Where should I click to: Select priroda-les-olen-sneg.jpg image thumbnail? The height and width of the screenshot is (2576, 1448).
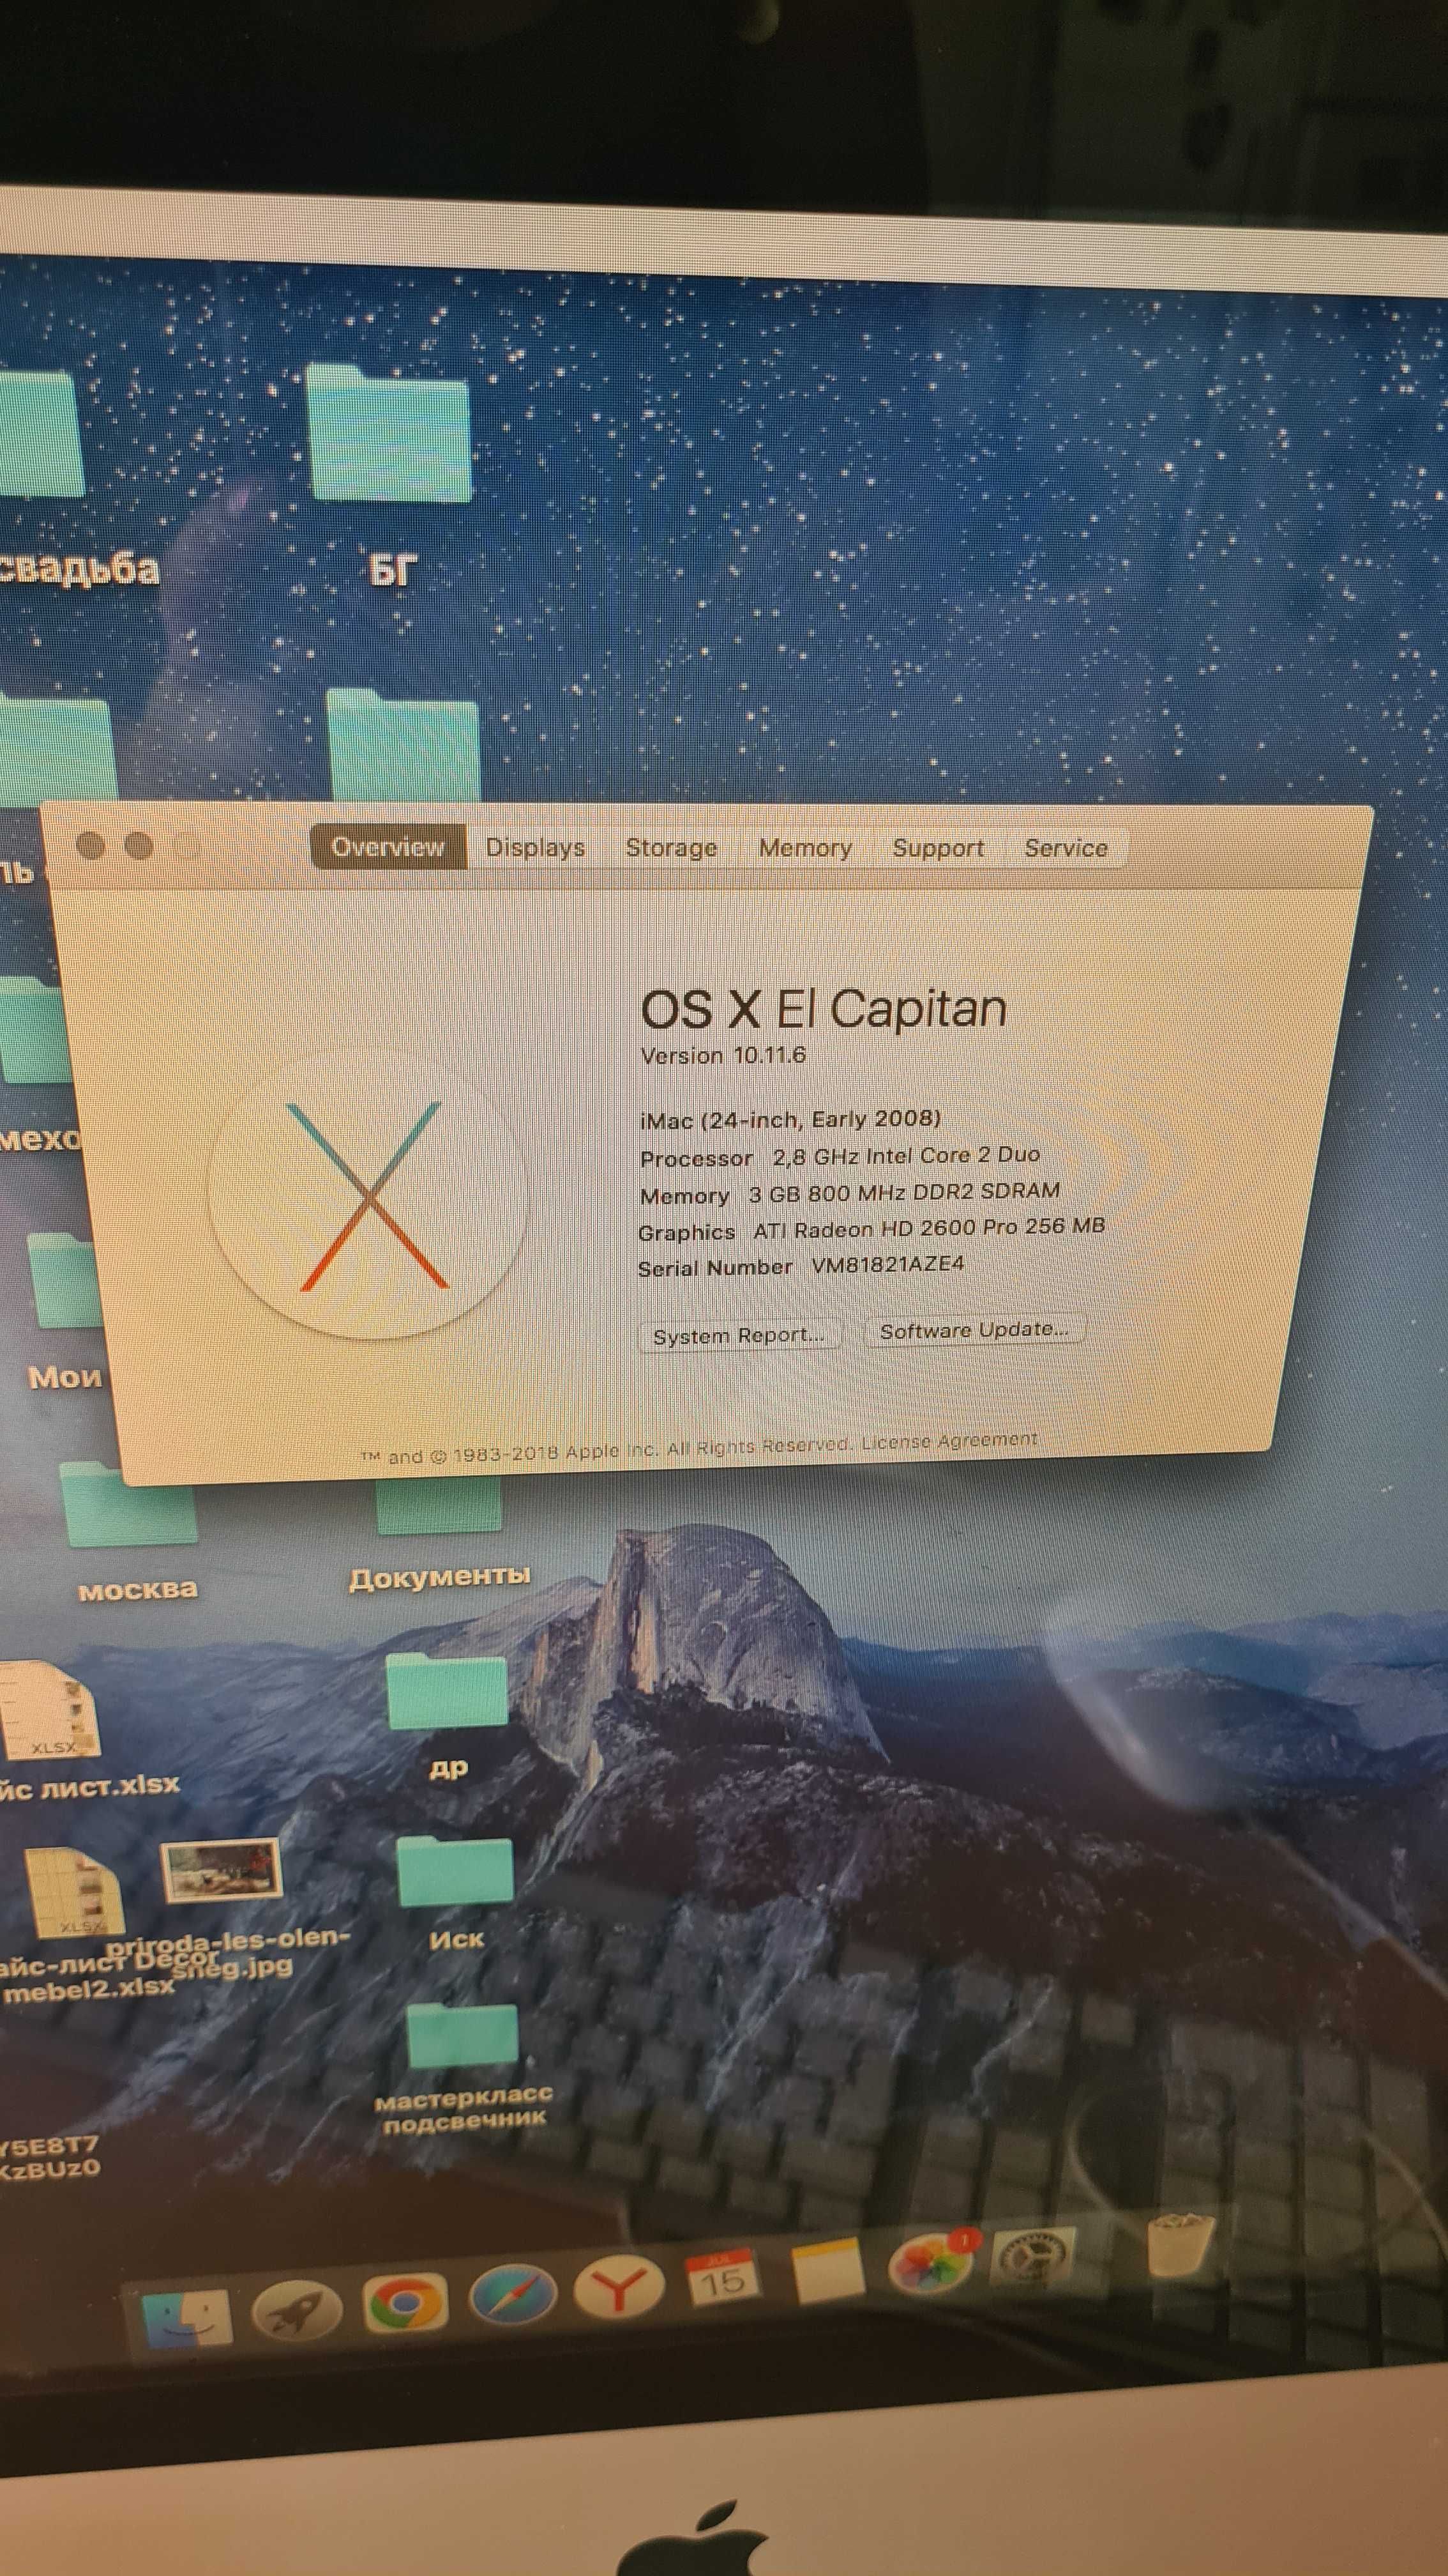221,1869
